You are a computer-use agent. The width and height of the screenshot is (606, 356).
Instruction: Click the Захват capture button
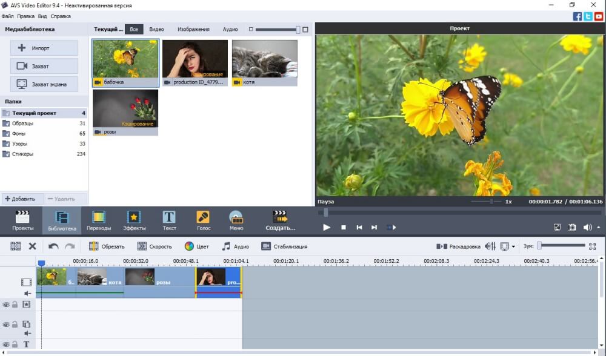click(44, 66)
